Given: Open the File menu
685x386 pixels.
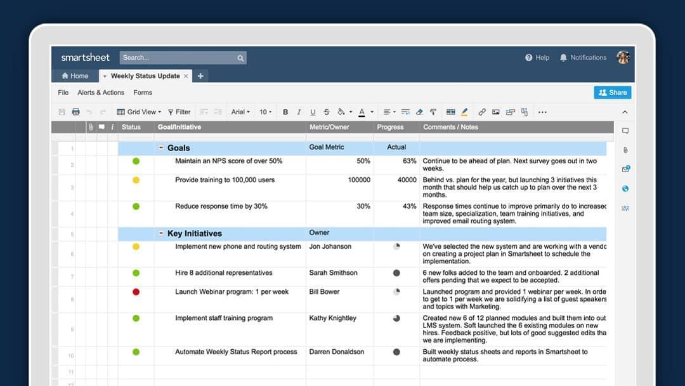Looking at the screenshot, I should pyautogui.click(x=63, y=93).
